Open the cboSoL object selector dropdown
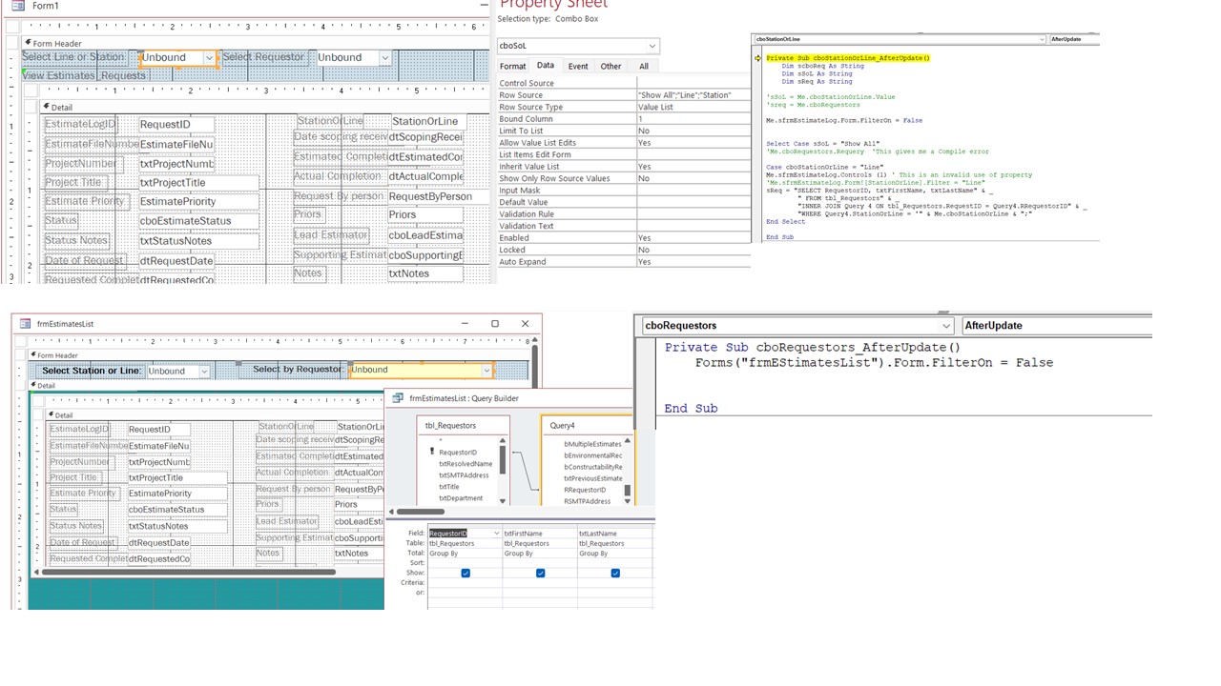Viewport: 1221px width, 686px height. pos(652,46)
